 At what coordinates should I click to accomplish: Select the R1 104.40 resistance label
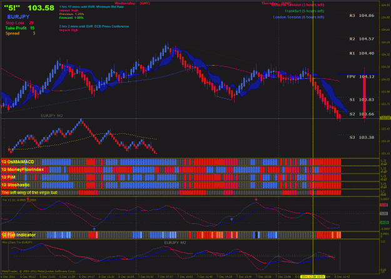[362, 53]
